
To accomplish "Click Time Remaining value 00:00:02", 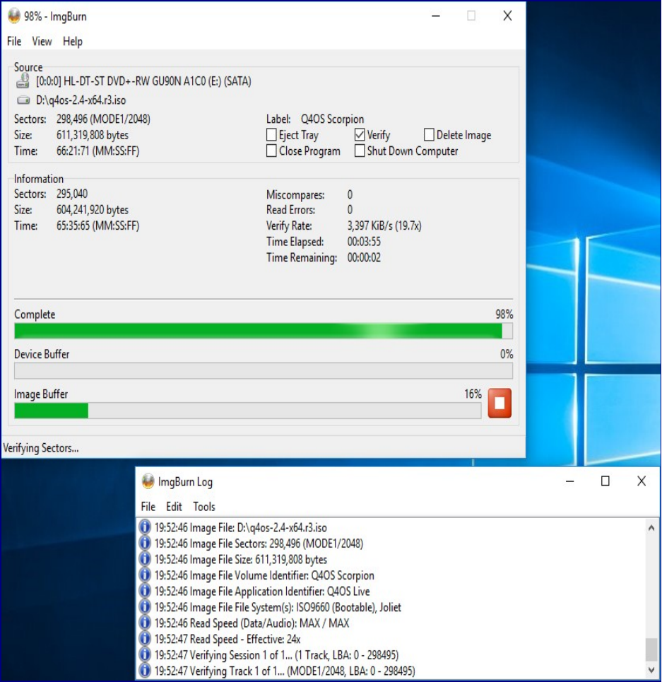I will click(x=364, y=257).
